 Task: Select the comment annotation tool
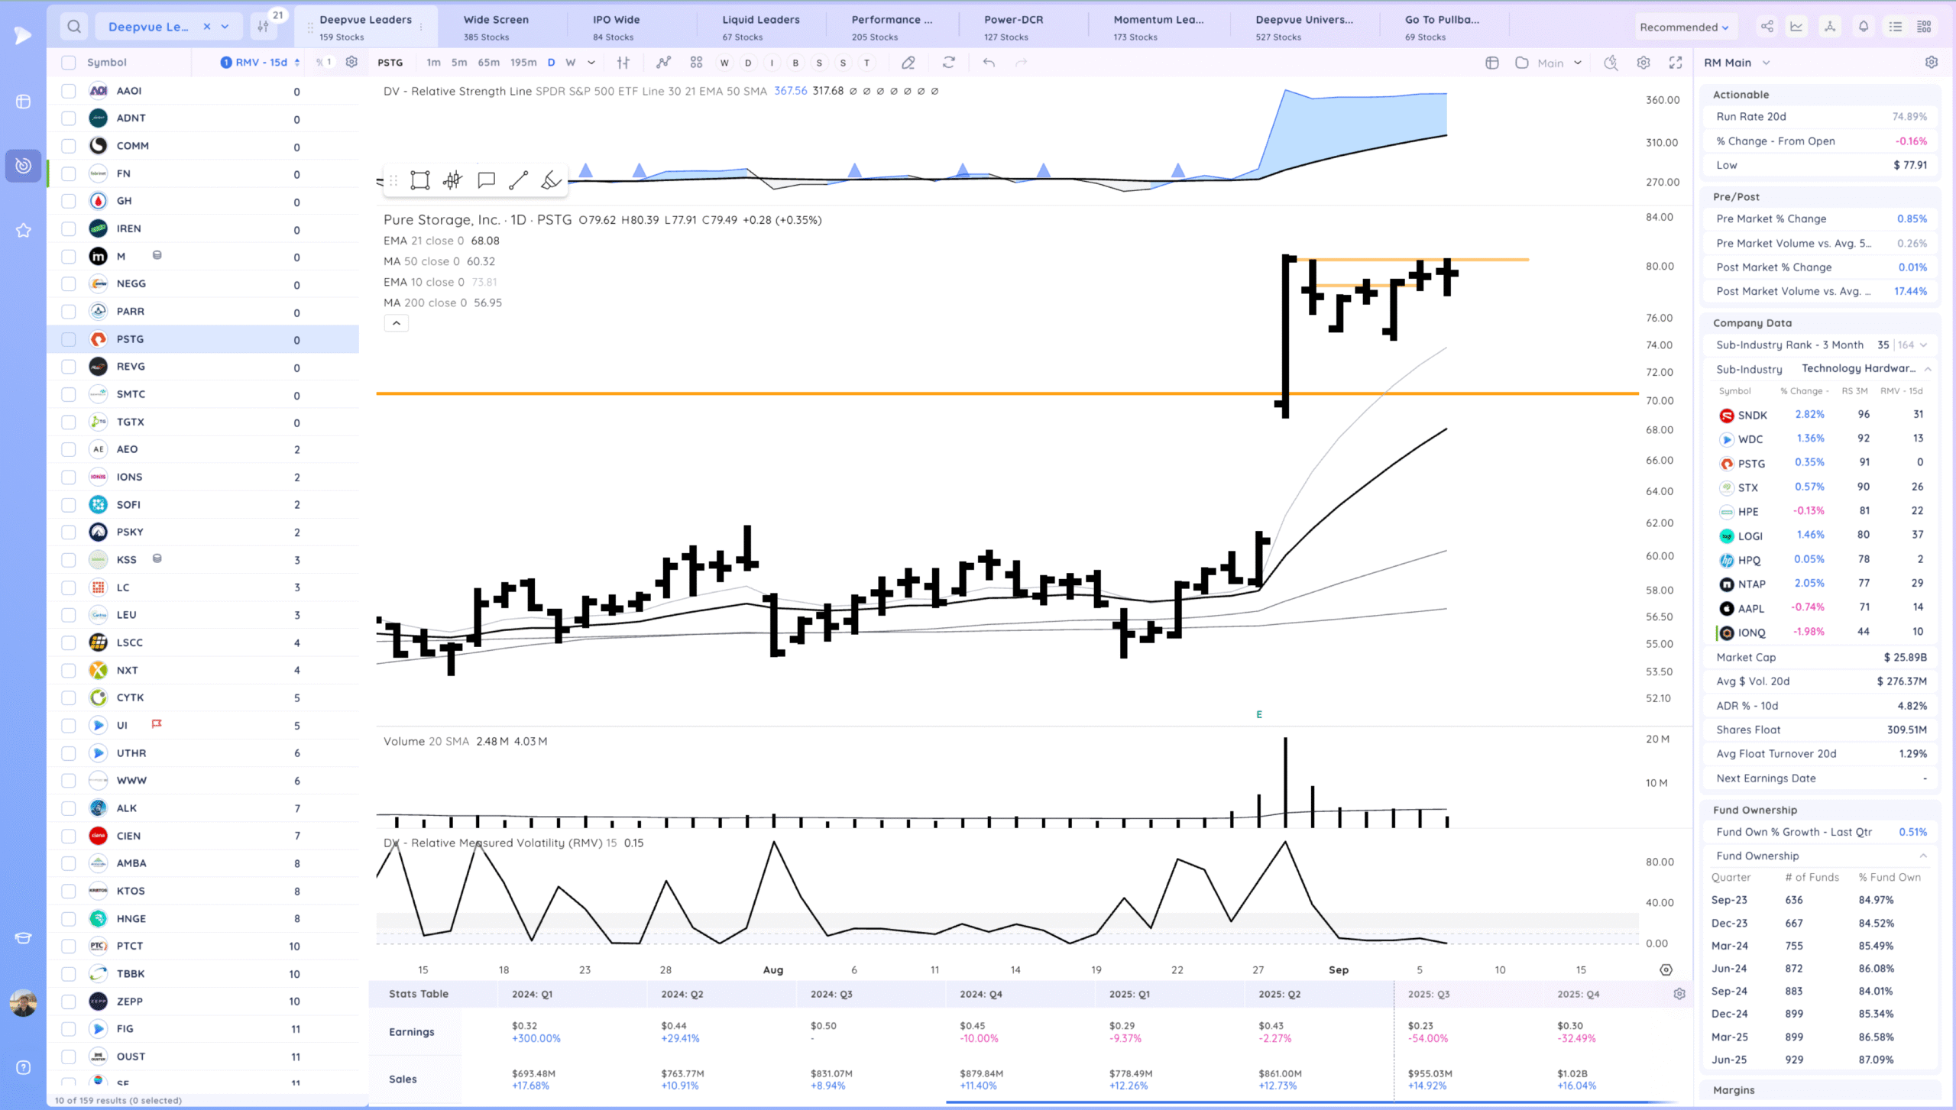pyautogui.click(x=486, y=180)
